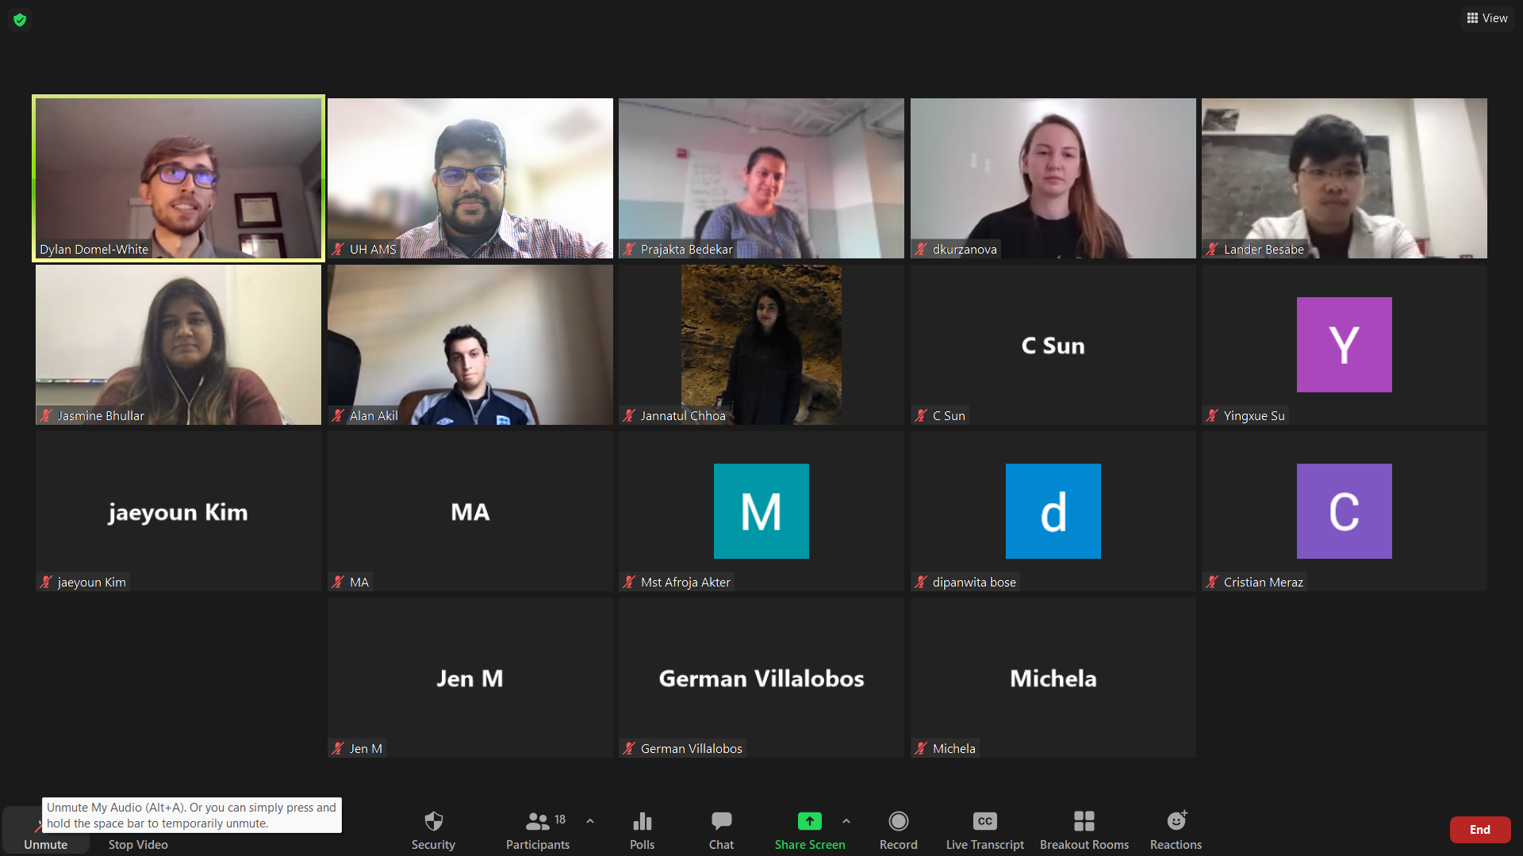1523x856 pixels.
Task: Click the small Jen M name label
Action: tap(366, 748)
